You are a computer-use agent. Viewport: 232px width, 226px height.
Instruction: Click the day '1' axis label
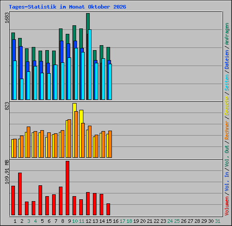point(15,221)
